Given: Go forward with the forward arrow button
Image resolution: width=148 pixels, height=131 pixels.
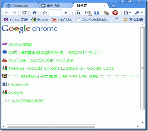Looking at the screenshot, I should coord(14,13).
